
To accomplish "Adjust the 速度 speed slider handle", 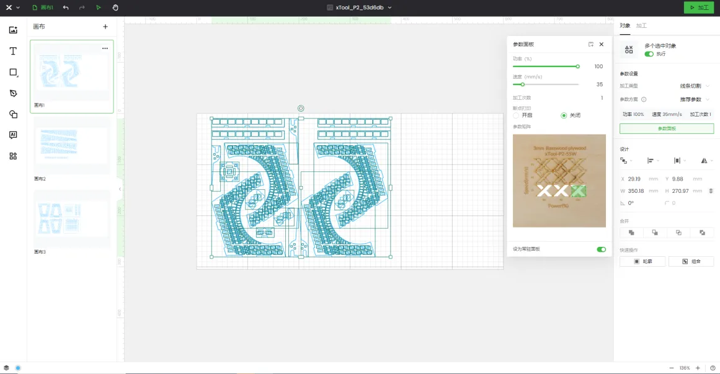I will [x=522, y=84].
